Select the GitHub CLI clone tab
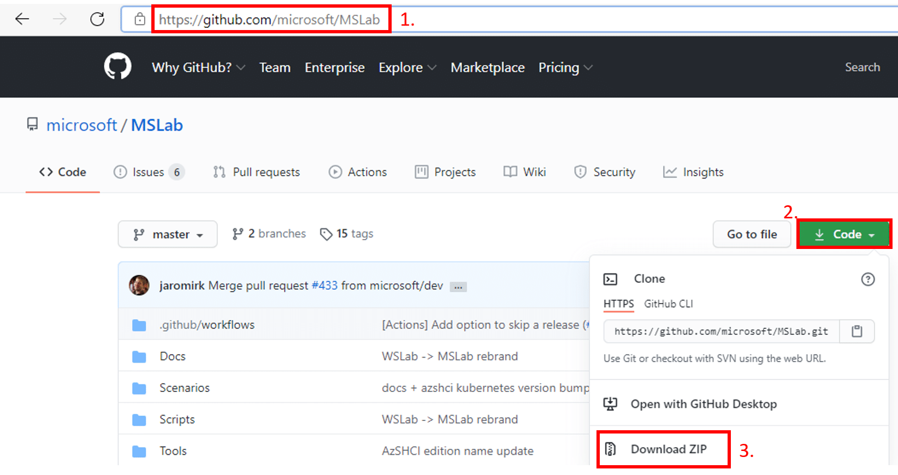This screenshot has width=898, height=475. (x=669, y=304)
